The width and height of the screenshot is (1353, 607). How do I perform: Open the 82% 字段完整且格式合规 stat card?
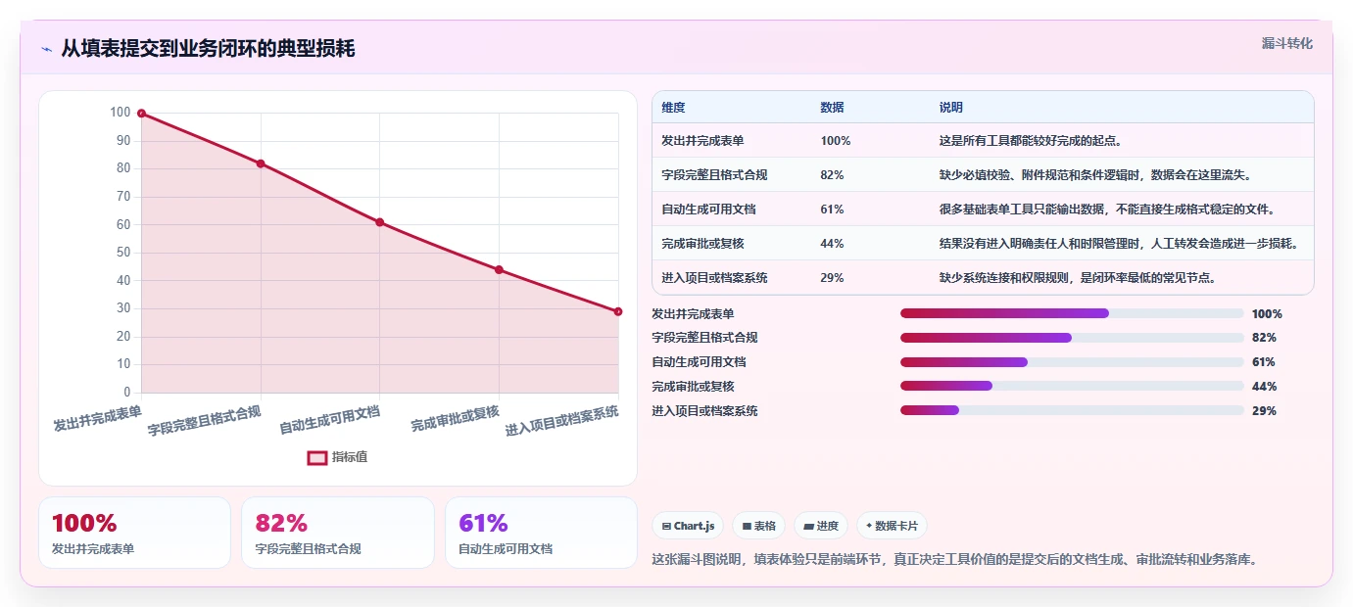[338, 533]
